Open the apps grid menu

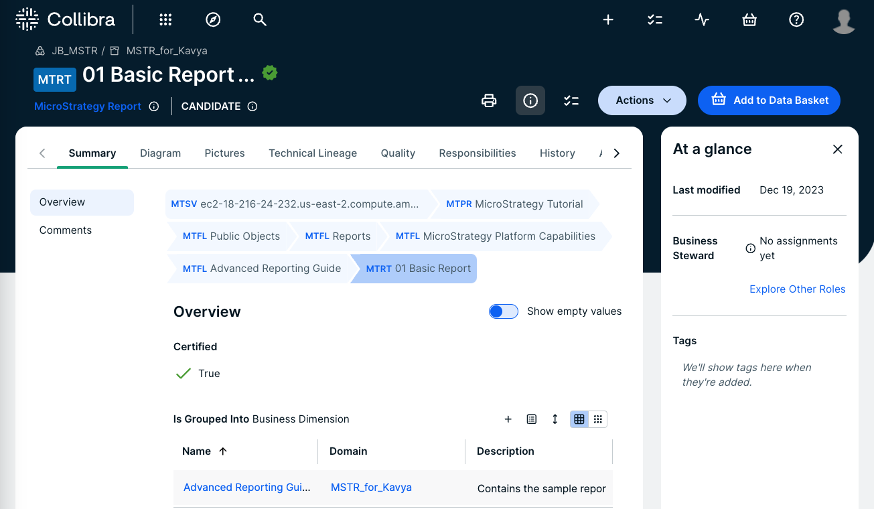(x=165, y=20)
